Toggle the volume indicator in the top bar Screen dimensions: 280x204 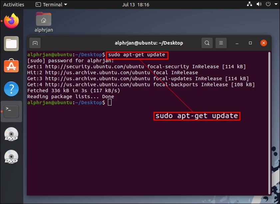click(x=258, y=4)
